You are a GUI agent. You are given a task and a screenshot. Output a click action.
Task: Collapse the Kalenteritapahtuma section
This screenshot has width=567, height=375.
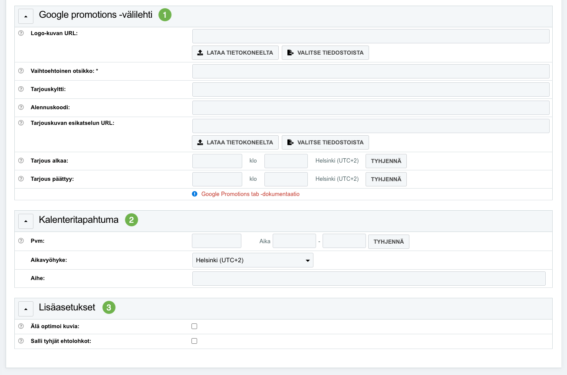point(26,221)
